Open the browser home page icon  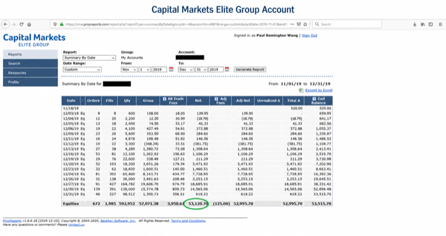pyautogui.click(x=29, y=24)
